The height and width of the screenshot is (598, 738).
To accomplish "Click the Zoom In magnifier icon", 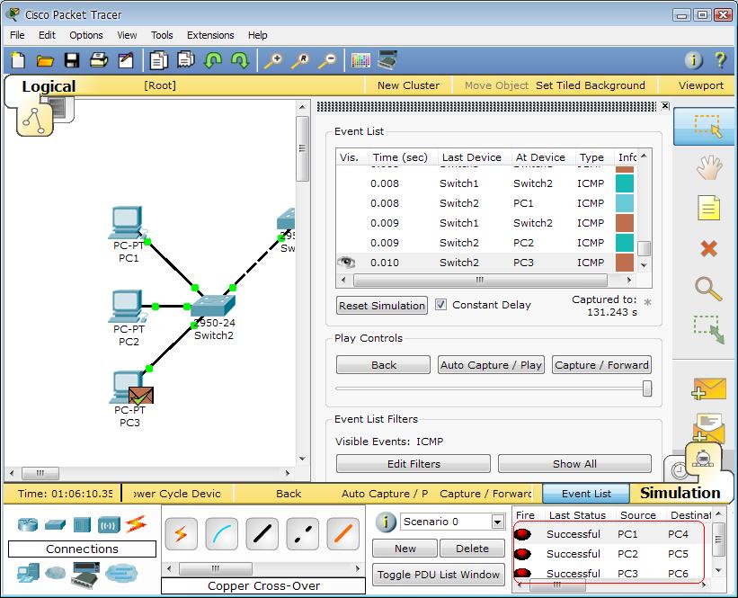I will tap(273, 61).
